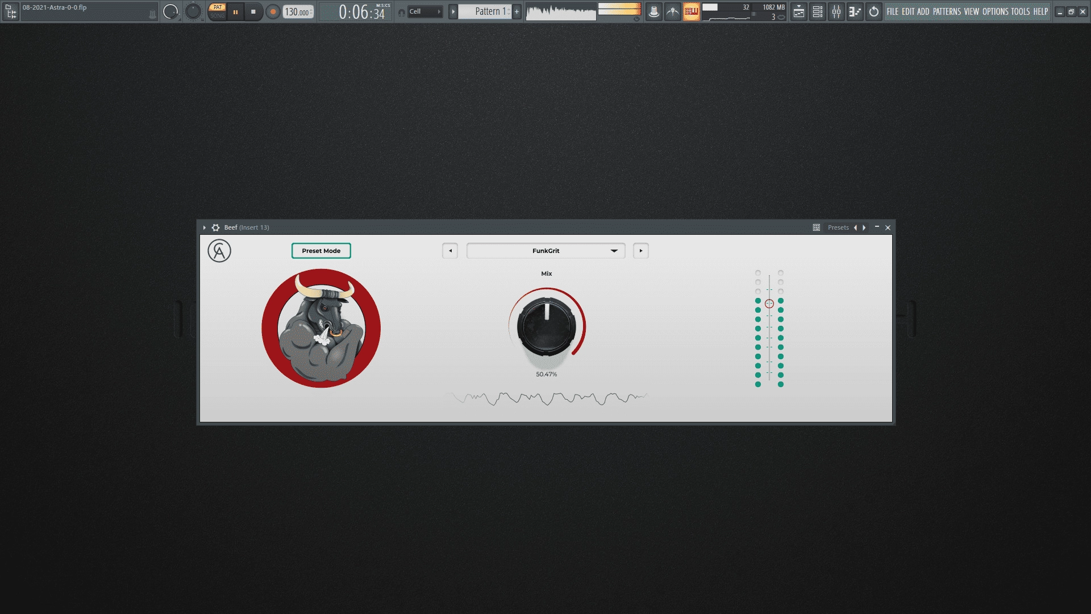1091x614 pixels.
Task: Click the main volume knob in the toolbar
Action: 170,11
